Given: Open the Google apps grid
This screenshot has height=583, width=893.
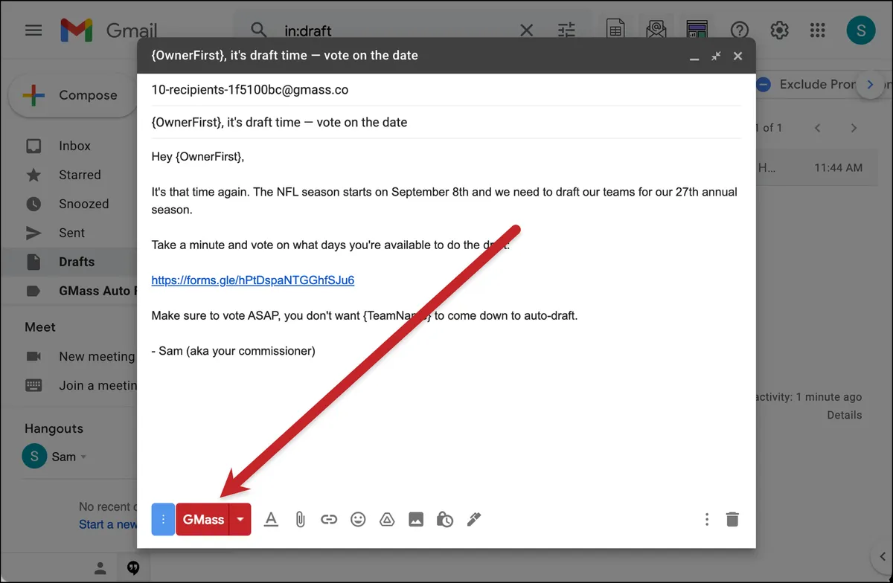Looking at the screenshot, I should click(818, 30).
